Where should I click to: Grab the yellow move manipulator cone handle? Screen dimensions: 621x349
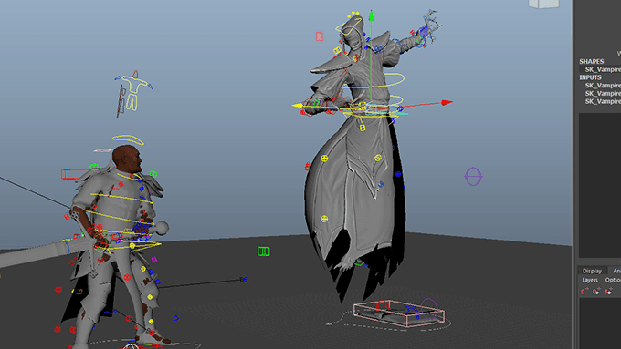(298, 106)
